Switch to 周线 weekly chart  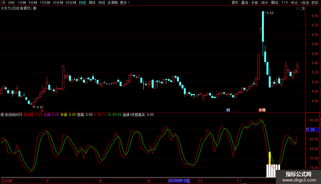coord(92,3)
